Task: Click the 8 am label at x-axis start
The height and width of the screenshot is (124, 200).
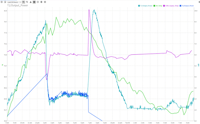Action: [x=7, y=123]
